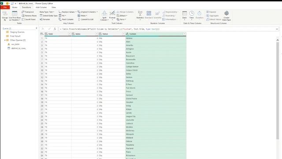Select the Custom column header
This screenshot has height=159, width=282.
click(x=156, y=34)
